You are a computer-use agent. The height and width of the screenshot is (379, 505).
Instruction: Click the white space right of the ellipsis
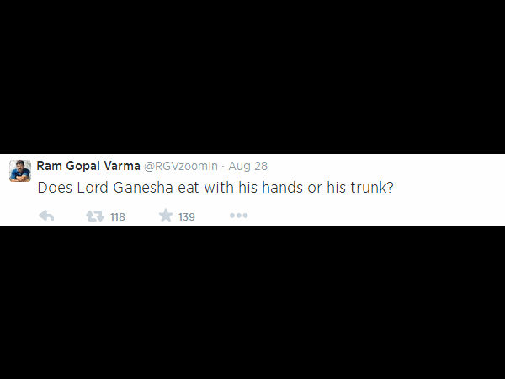click(379, 216)
